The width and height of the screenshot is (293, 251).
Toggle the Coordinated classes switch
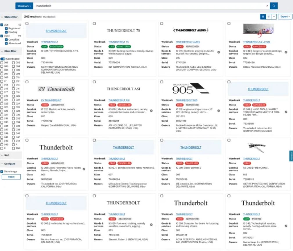pyautogui.click(x=3, y=59)
